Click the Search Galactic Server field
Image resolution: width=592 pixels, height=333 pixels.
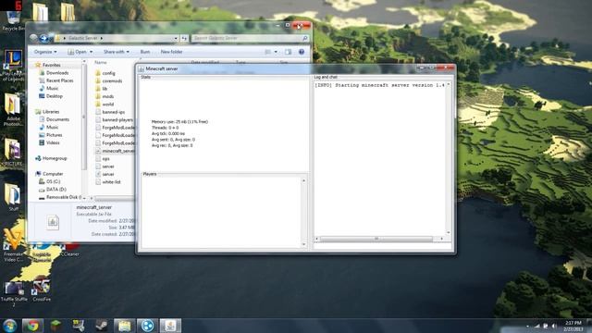250,38
